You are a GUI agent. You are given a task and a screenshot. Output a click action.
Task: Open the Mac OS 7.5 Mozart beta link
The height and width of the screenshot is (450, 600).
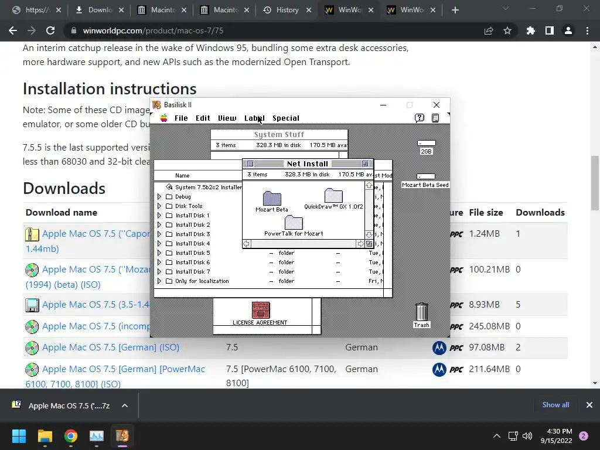[x=96, y=270]
